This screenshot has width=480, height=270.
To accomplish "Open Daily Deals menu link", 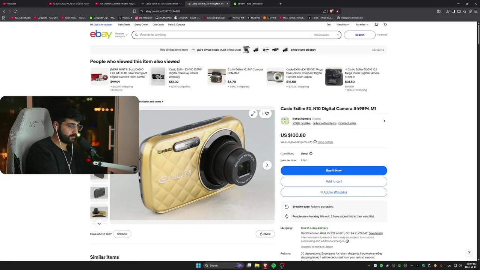I will coord(124,24).
